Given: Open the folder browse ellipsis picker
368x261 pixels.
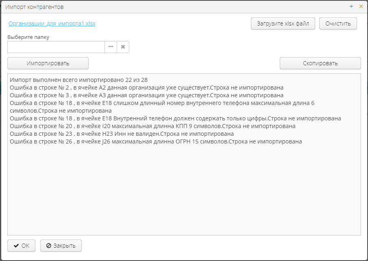Looking at the screenshot, I should (111, 47).
